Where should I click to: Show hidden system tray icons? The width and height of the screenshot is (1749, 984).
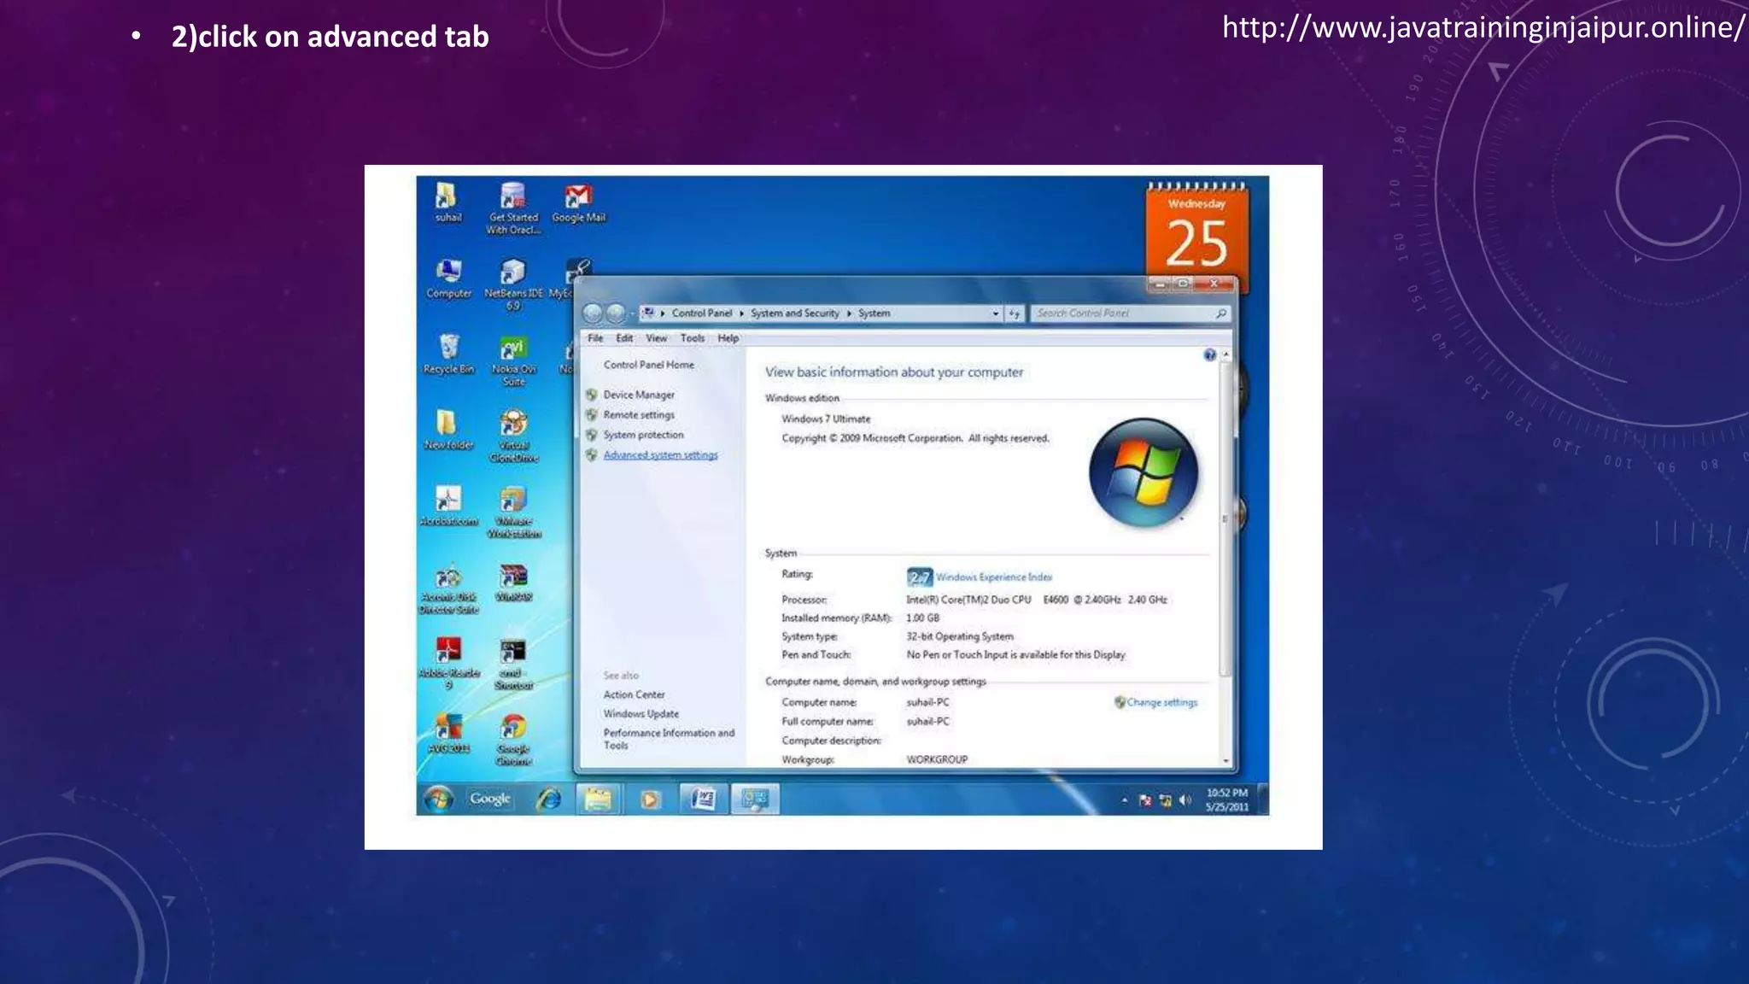pos(1125,800)
